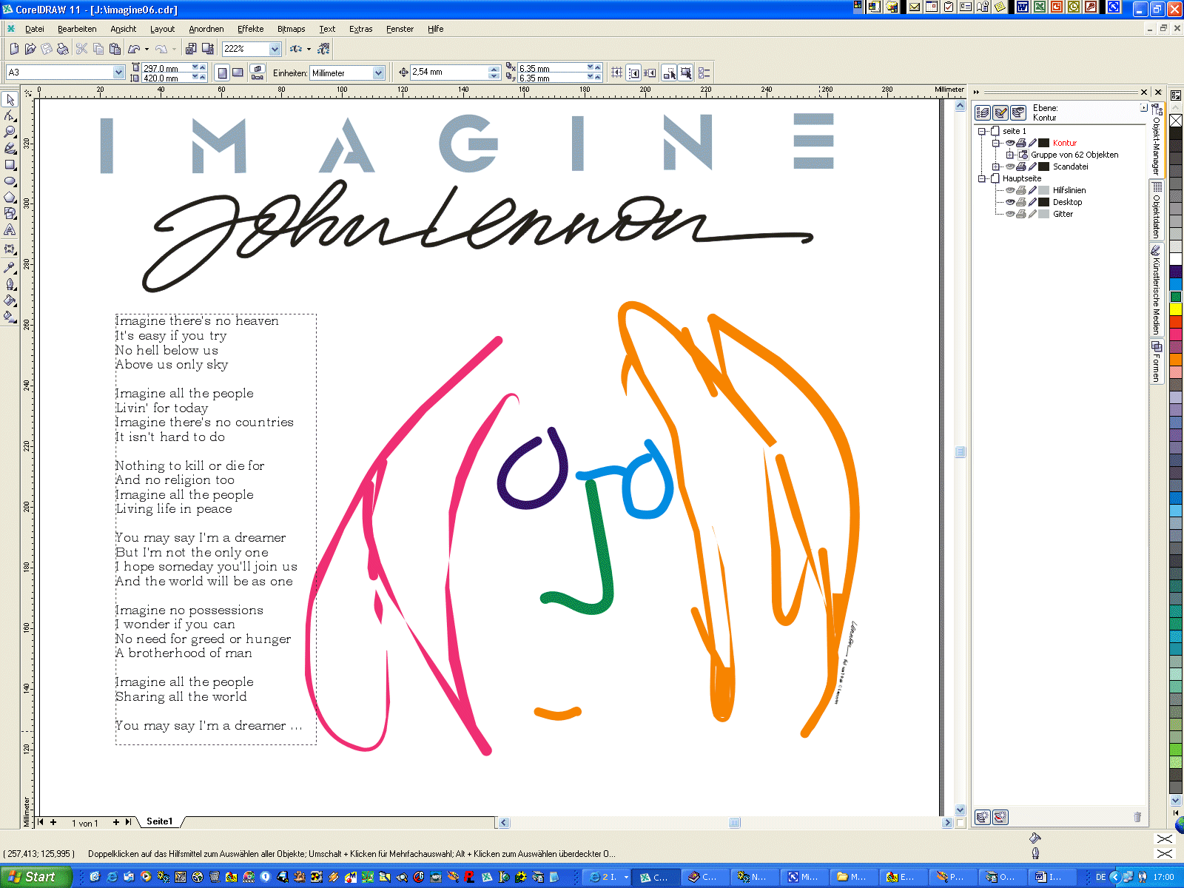1184x888 pixels.
Task: Open the Einheiten Millimeter dropdown
Action: (378, 73)
